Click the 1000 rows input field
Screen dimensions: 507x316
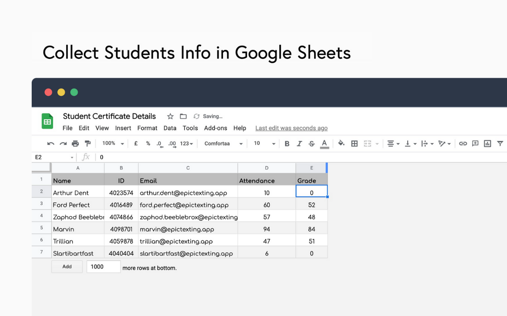coord(103,267)
